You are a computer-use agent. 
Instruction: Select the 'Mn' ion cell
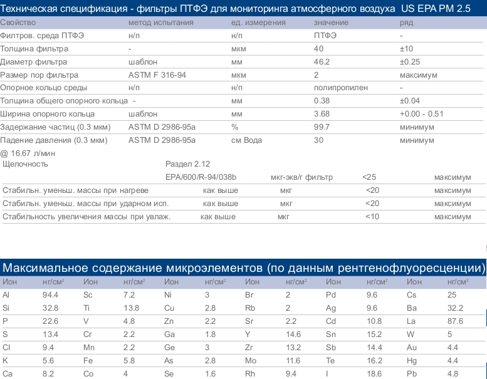pyautogui.click(x=89, y=347)
